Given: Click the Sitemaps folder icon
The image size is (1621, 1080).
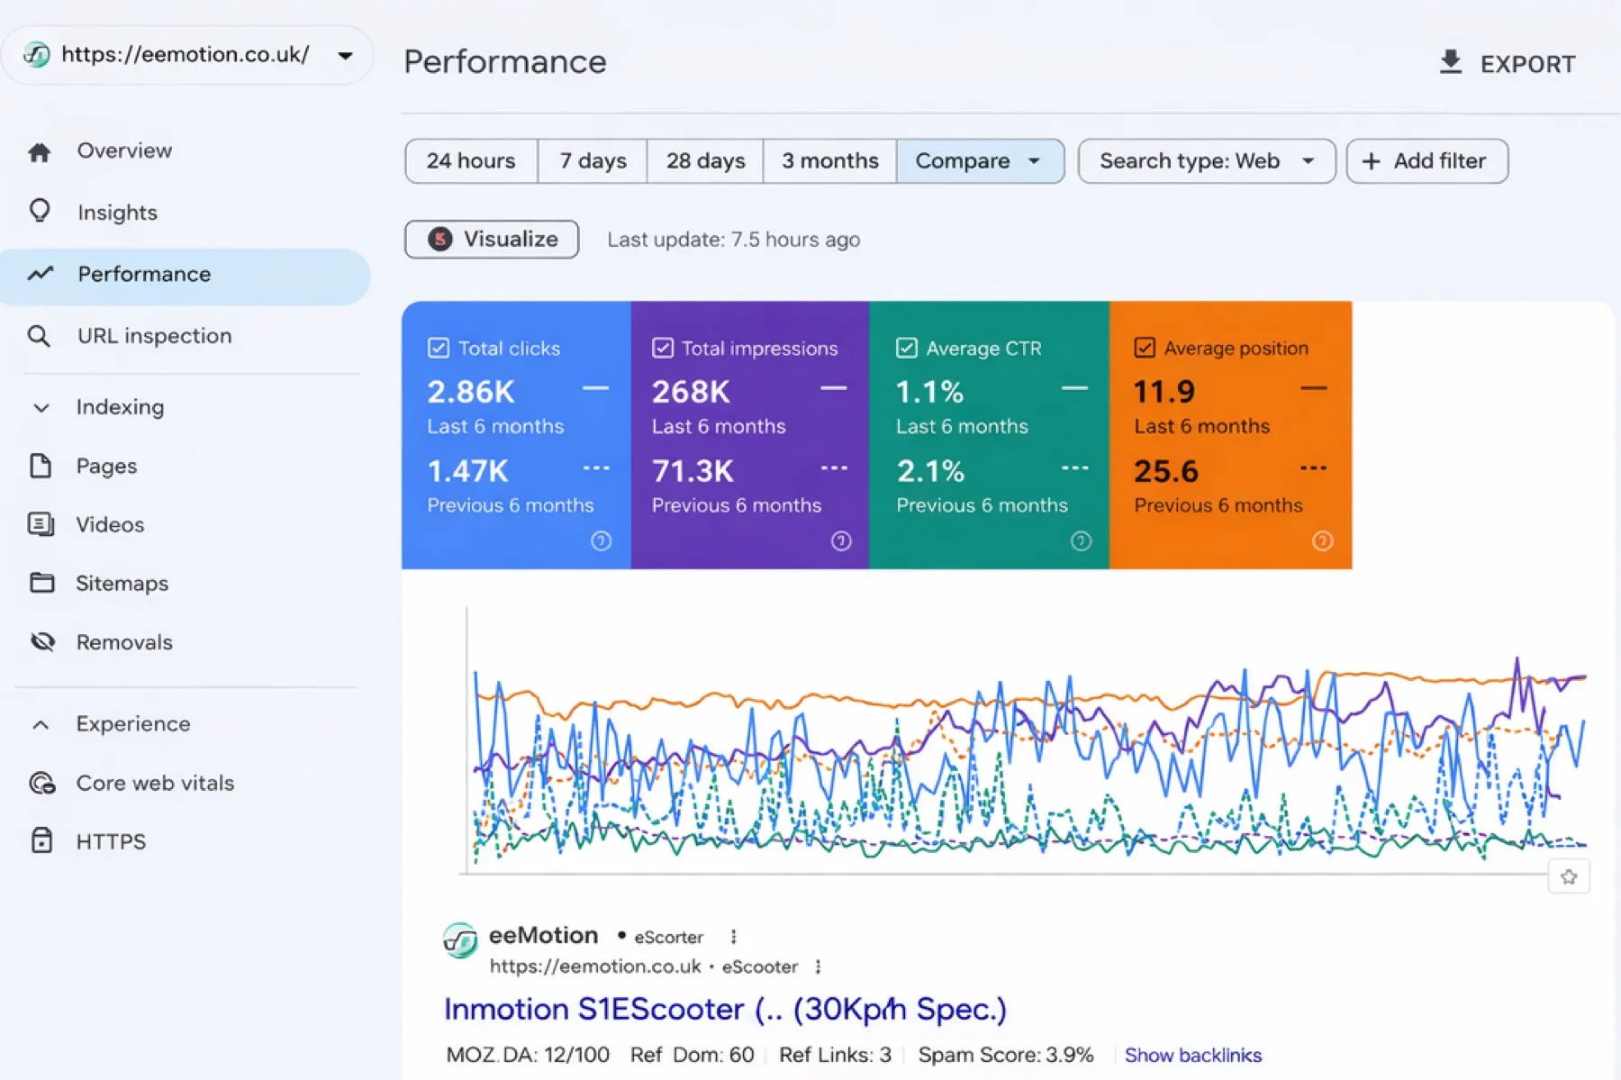Looking at the screenshot, I should [x=41, y=583].
